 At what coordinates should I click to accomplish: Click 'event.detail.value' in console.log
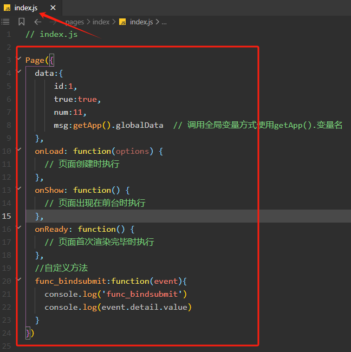144,307
